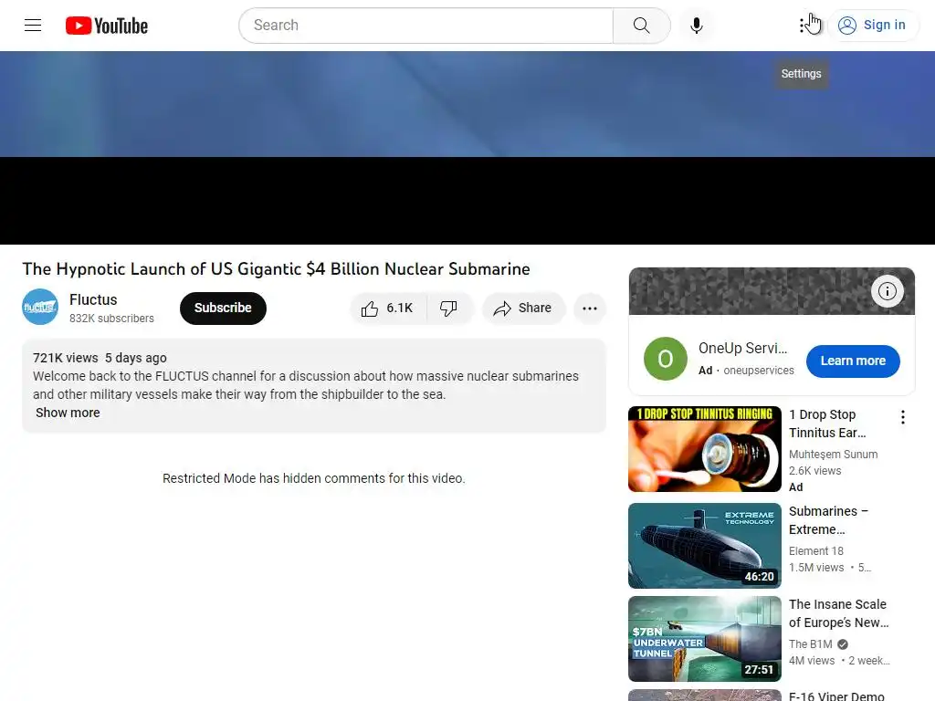Open more actions ellipsis menu
Image resolution: width=935 pixels, height=701 pixels.
click(x=590, y=309)
